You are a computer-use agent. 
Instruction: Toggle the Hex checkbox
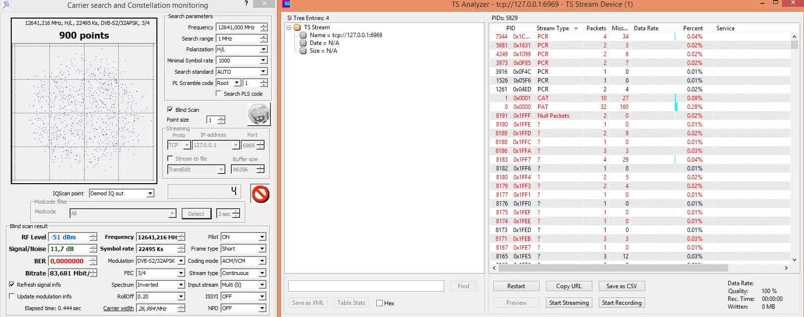379,303
